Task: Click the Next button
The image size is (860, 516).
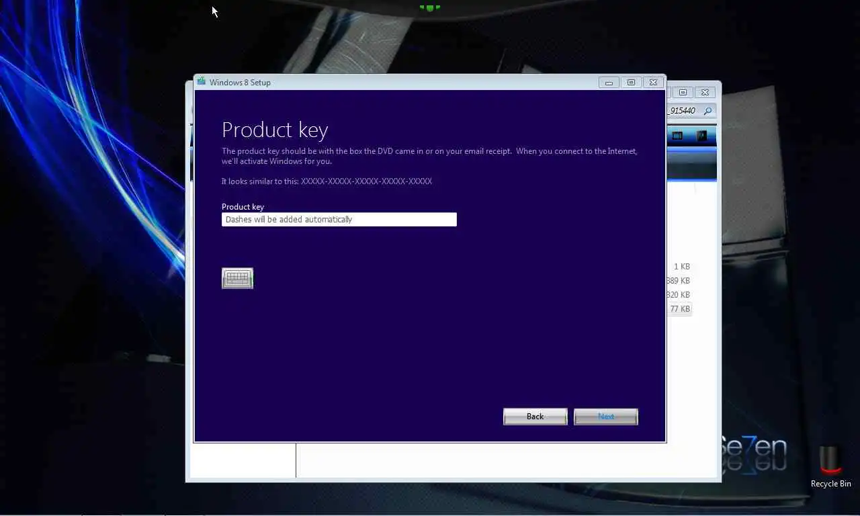Action: (606, 417)
